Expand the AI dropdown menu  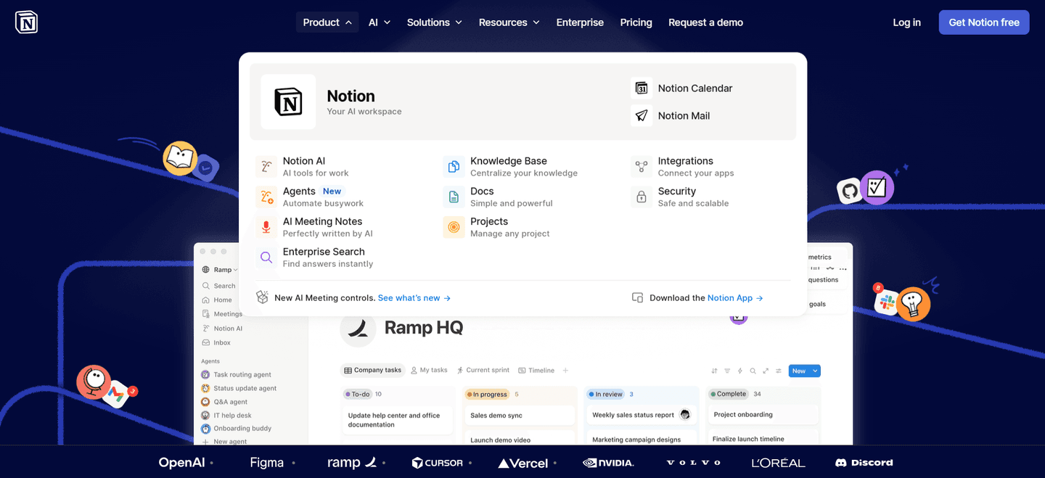tap(380, 22)
